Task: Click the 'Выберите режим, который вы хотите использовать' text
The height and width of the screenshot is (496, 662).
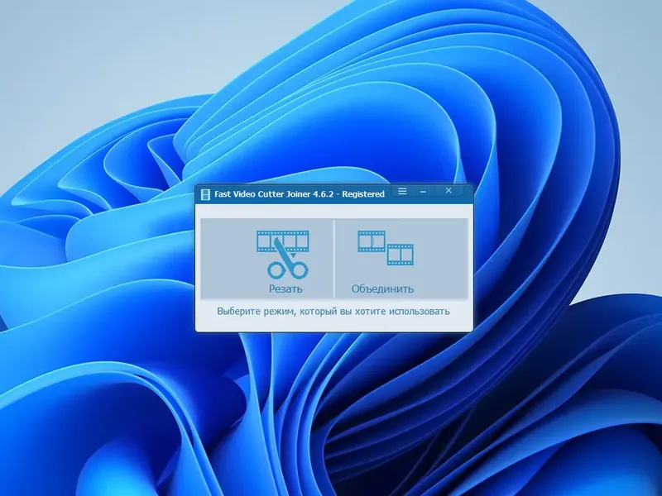Action: (x=333, y=312)
